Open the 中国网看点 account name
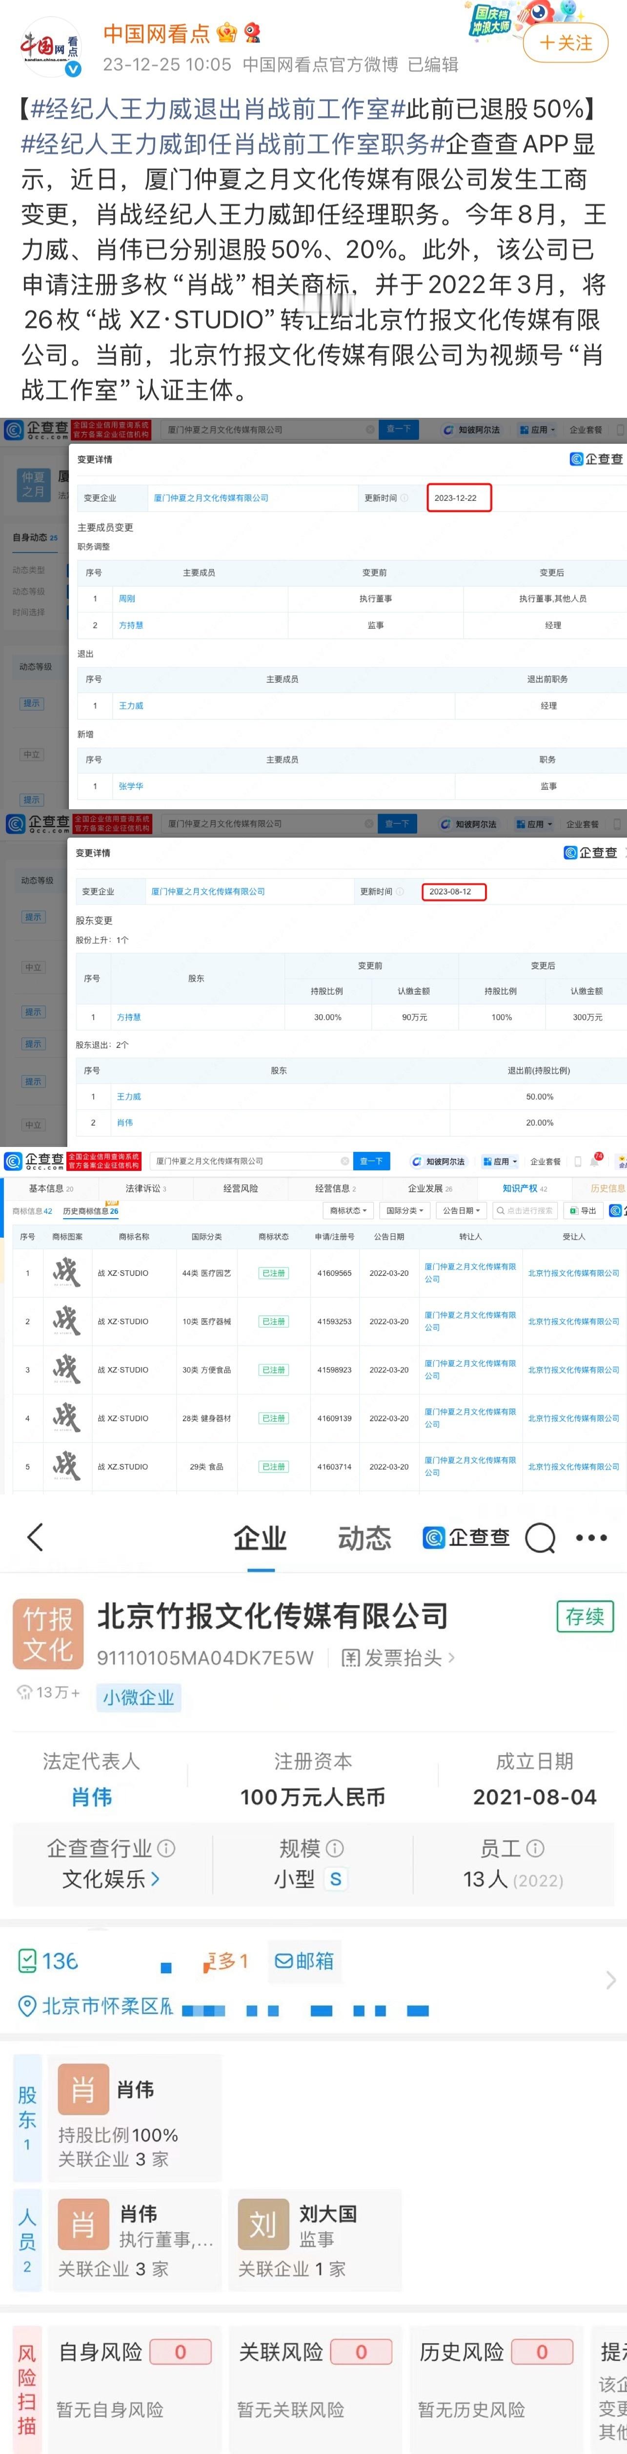This screenshot has height=2454, width=627. [156, 34]
